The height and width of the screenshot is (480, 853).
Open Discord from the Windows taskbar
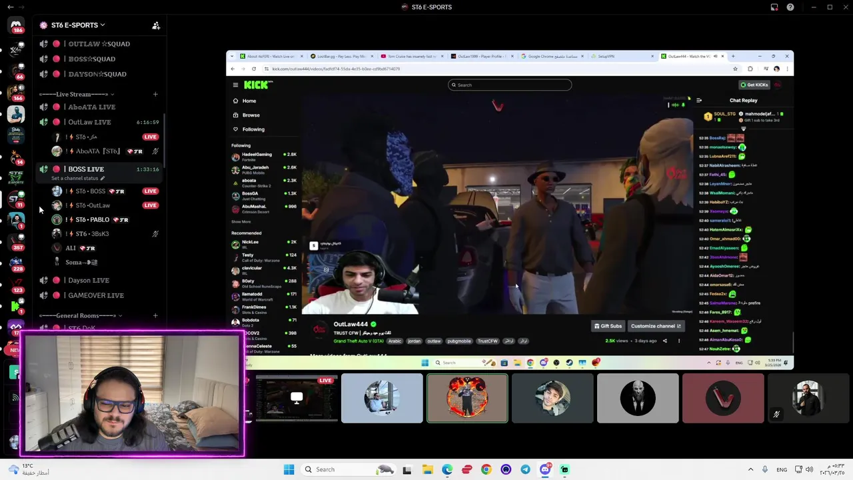(545, 469)
